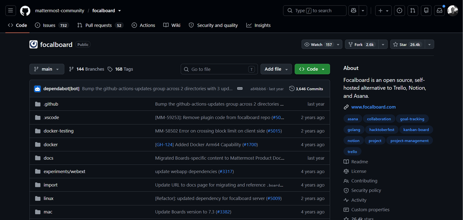Click the Contributing people icon
This screenshot has width=463, height=220.
click(x=346, y=181)
